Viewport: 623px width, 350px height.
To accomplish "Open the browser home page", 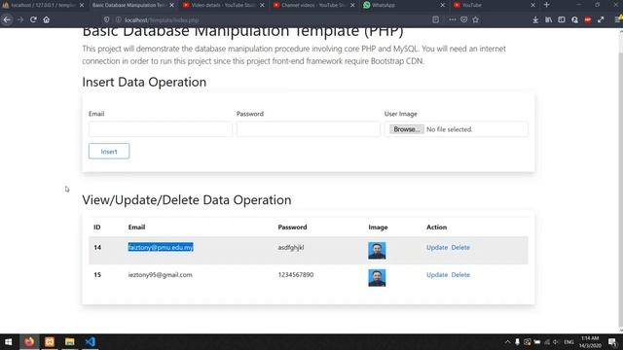I will pos(47,19).
